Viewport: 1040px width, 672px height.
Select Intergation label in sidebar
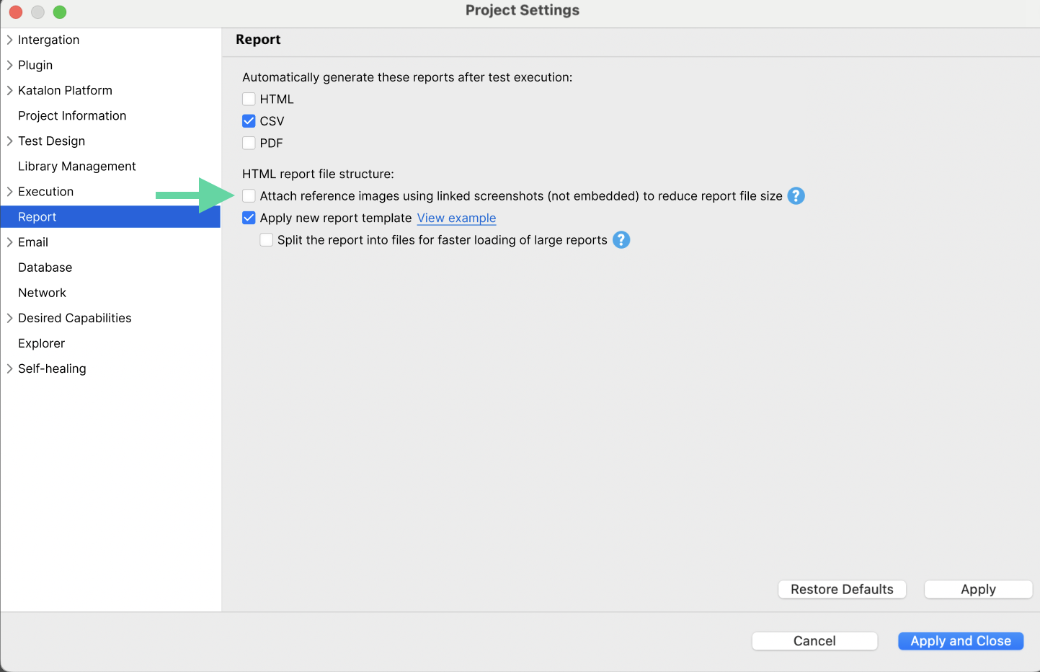pos(49,40)
